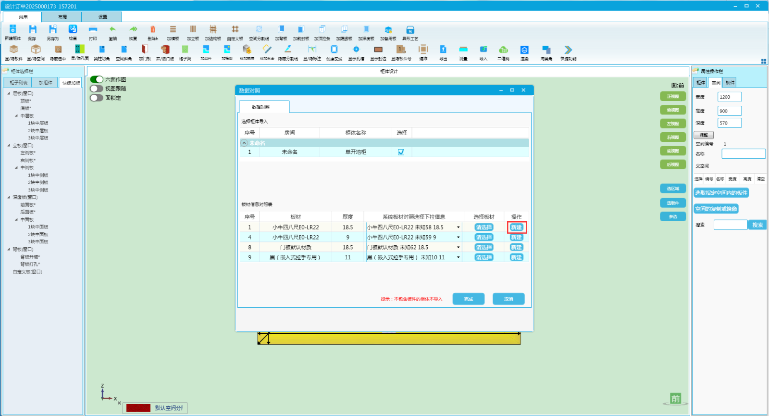Click the 渲染 (render) icon
Screen dimensions: 769x416
pyautogui.click(x=524, y=50)
